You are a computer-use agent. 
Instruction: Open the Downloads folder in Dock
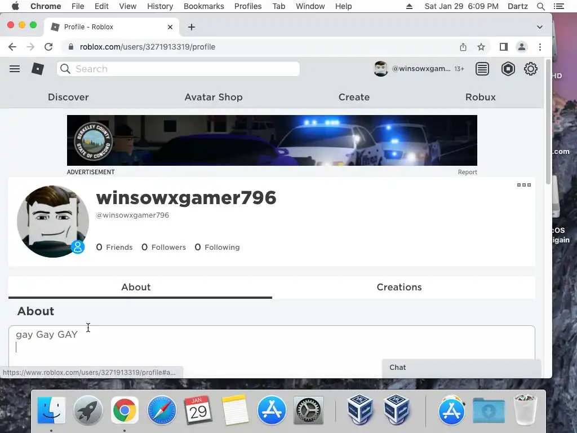pyautogui.click(x=489, y=411)
